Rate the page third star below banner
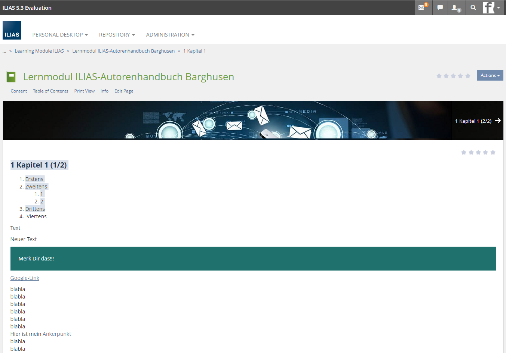 (x=478, y=152)
